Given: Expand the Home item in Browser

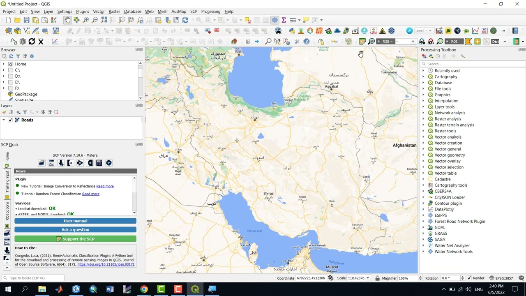Looking at the screenshot, I should coord(4,64).
